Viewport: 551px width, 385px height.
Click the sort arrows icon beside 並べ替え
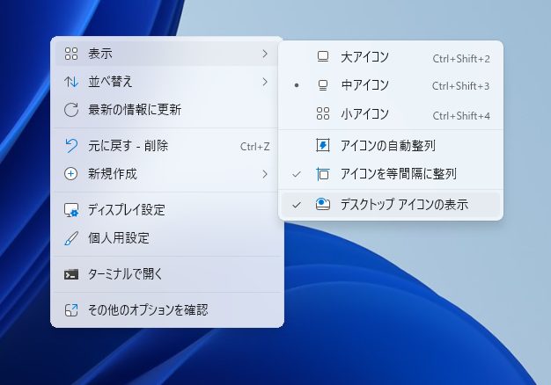71,82
